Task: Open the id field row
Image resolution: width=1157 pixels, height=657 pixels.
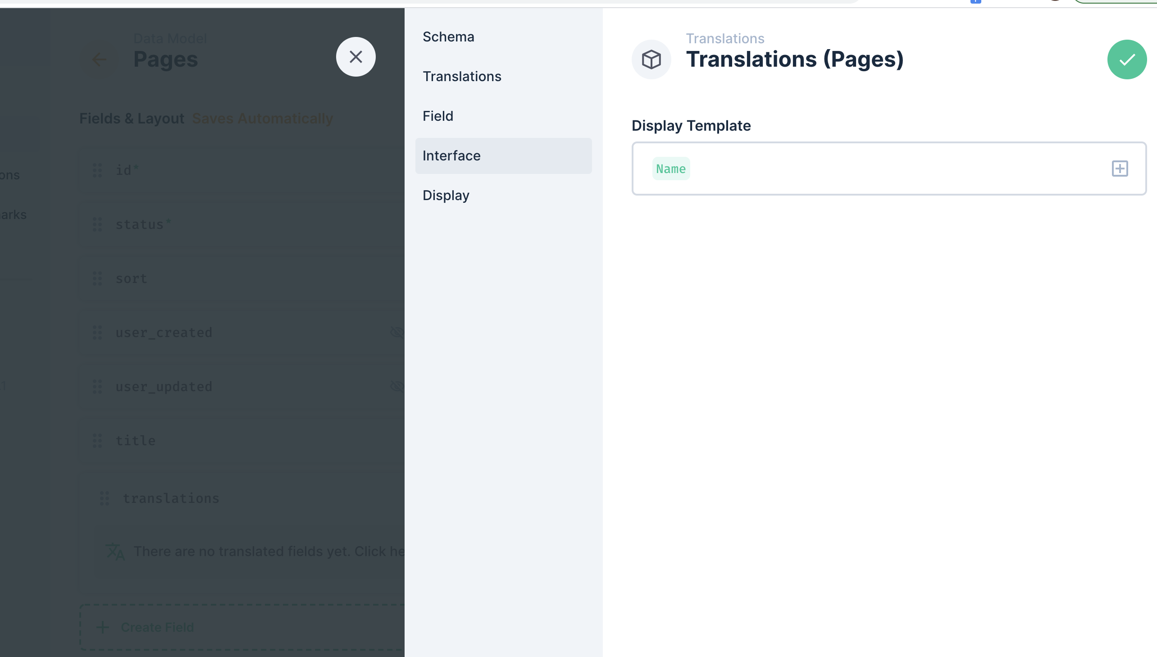Action: (242, 171)
